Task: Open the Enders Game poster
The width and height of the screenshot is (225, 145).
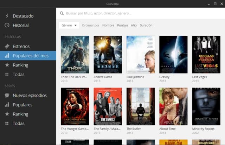Action: [108, 55]
